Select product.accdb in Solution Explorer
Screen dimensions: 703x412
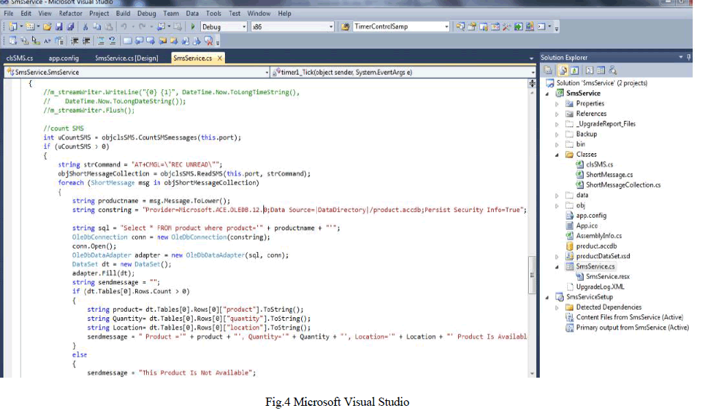[x=596, y=246]
